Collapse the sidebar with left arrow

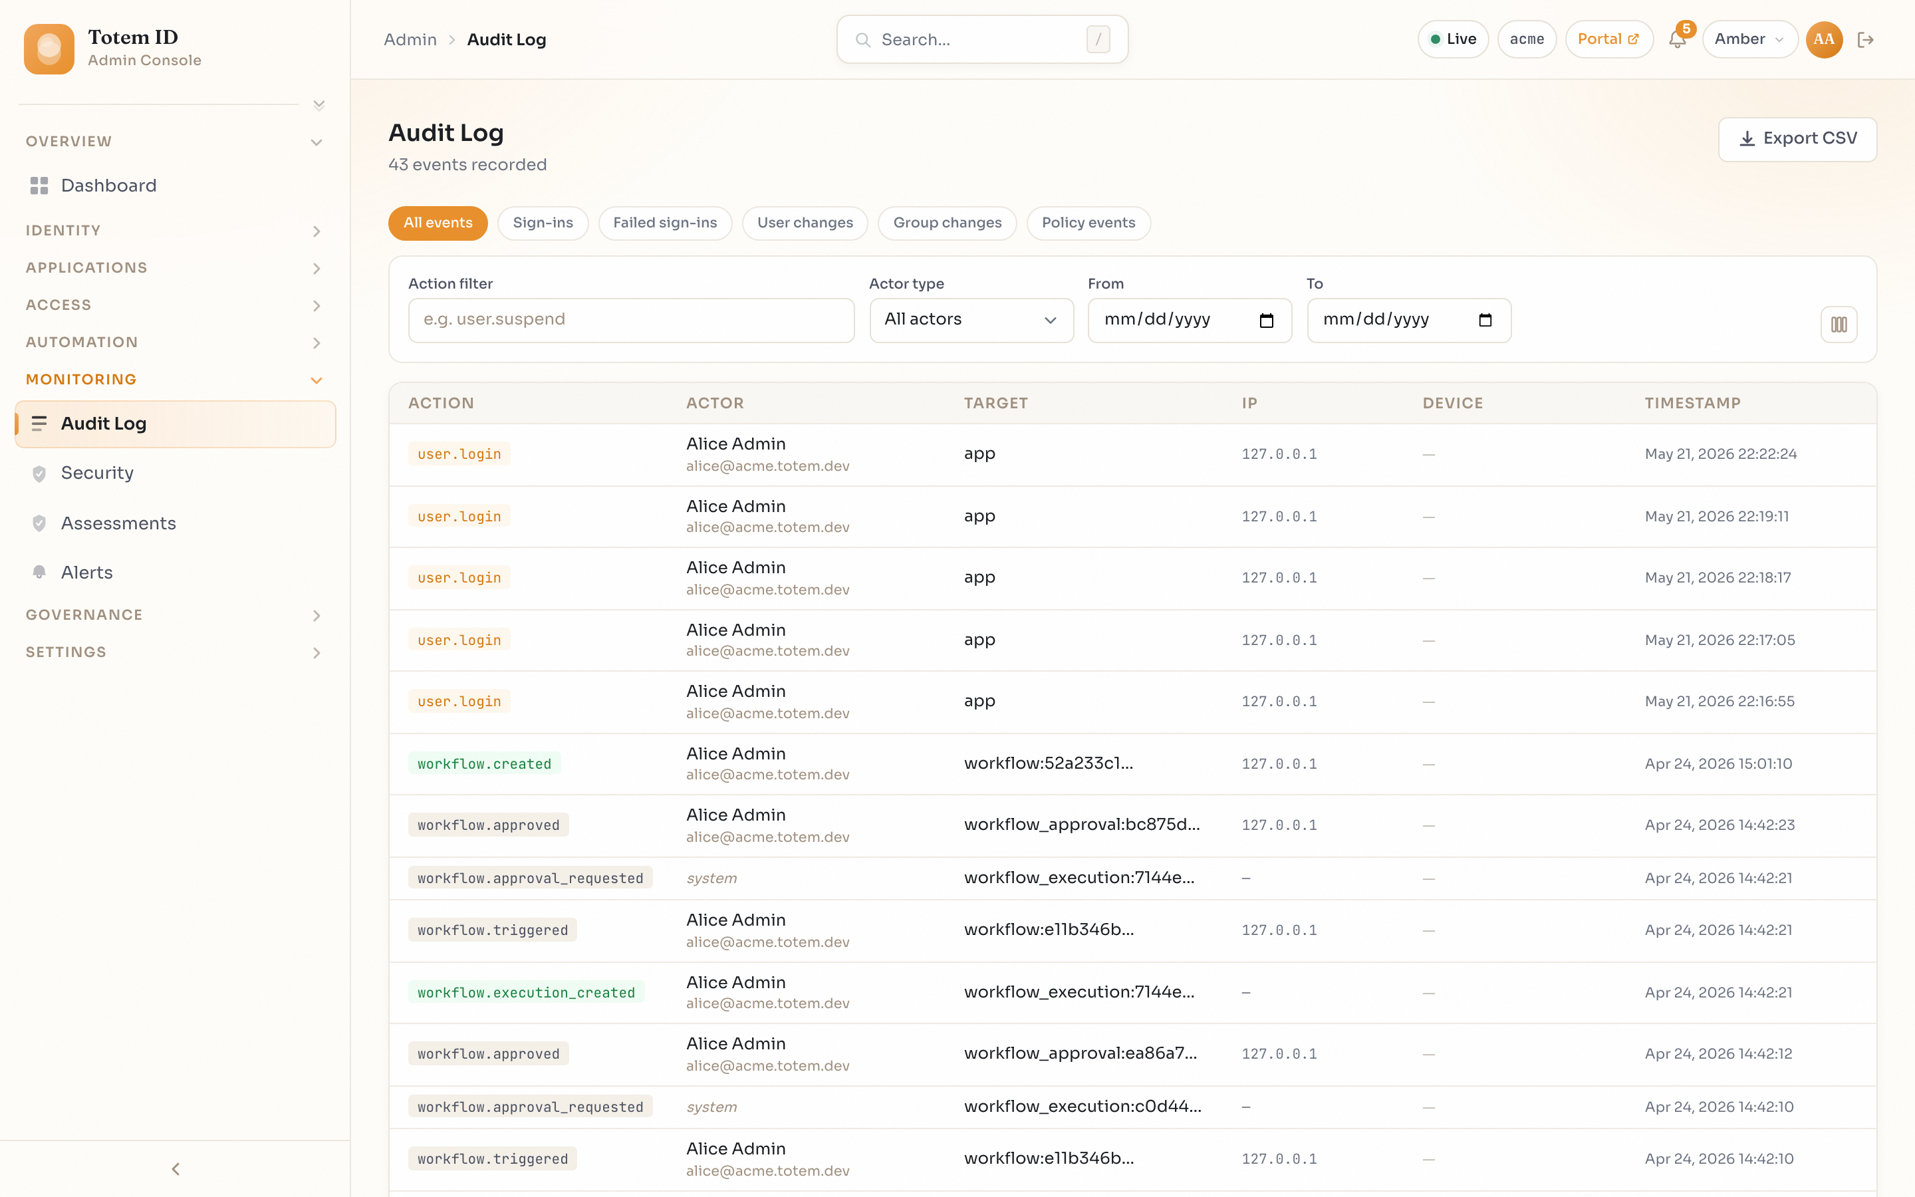point(176,1168)
